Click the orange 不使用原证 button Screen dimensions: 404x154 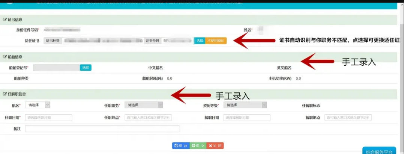coord(216,41)
